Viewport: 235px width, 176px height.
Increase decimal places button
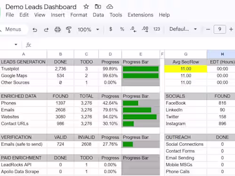[145, 29]
